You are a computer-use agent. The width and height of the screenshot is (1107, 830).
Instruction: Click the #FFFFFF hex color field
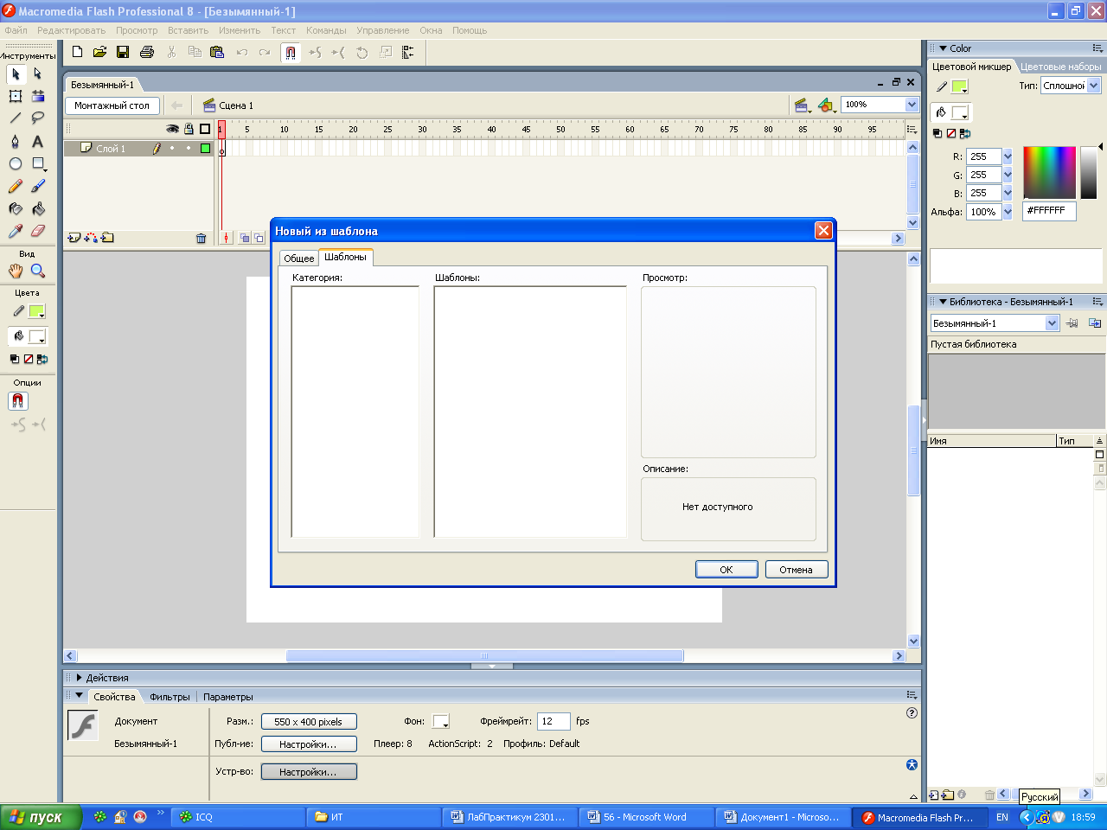pyautogui.click(x=1049, y=211)
